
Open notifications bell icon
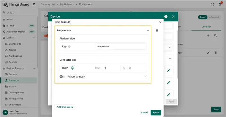tap(220, 5)
